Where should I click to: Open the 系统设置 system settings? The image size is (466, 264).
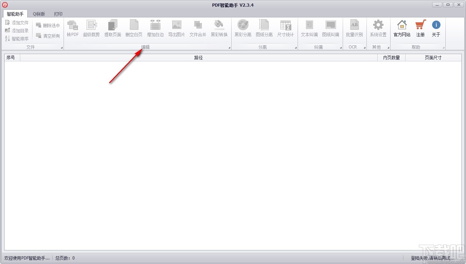tap(378, 29)
